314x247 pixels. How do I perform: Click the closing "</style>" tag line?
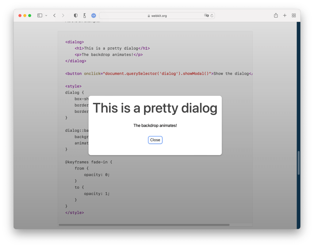[75, 213]
